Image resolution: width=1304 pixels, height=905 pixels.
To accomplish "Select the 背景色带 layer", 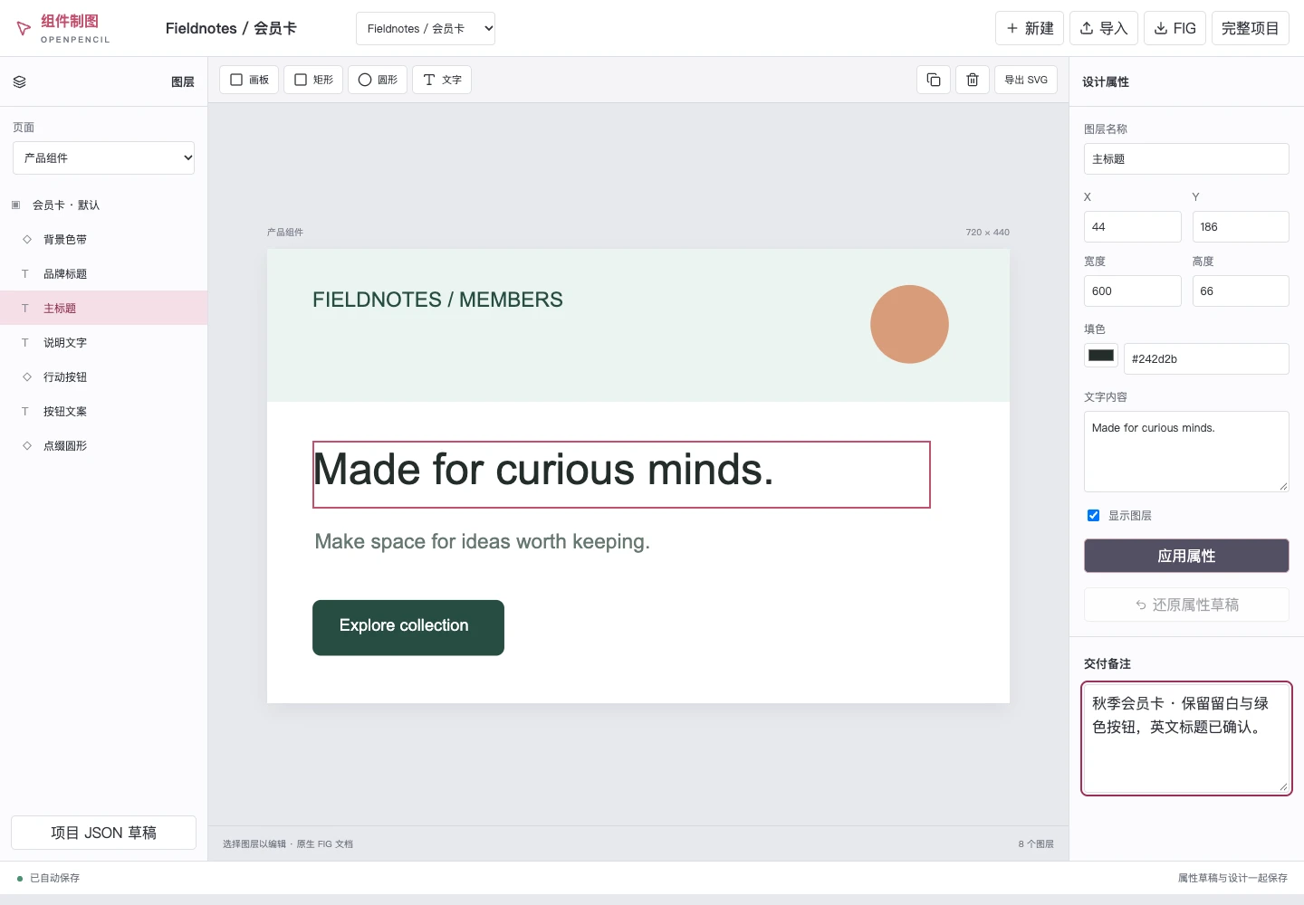I will 103,239.
